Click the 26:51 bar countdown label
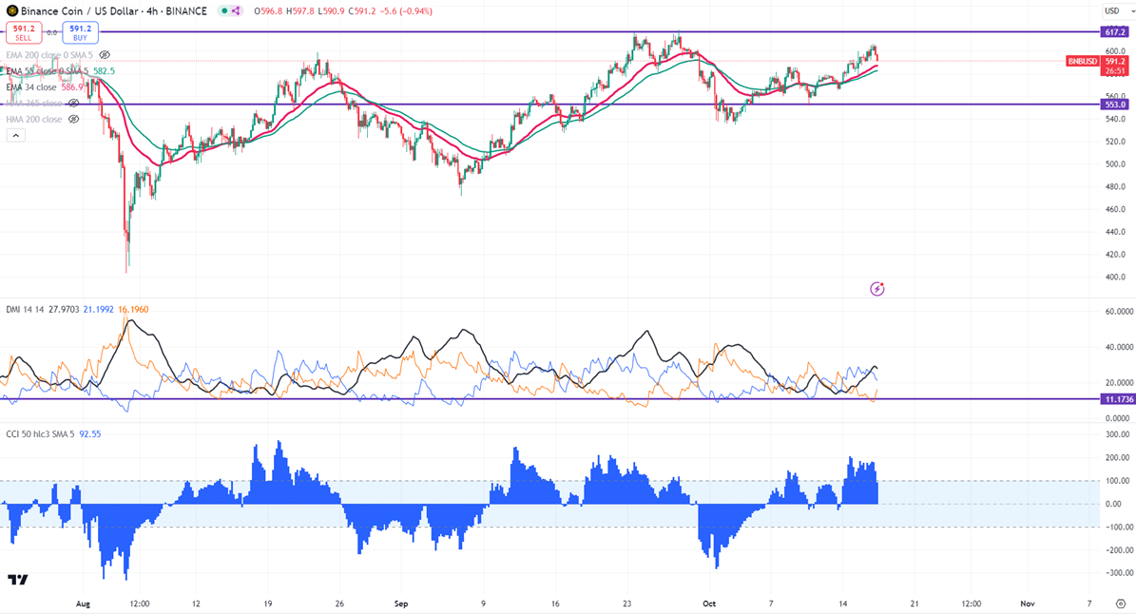This screenshot has width=1136, height=614. [x=1115, y=71]
